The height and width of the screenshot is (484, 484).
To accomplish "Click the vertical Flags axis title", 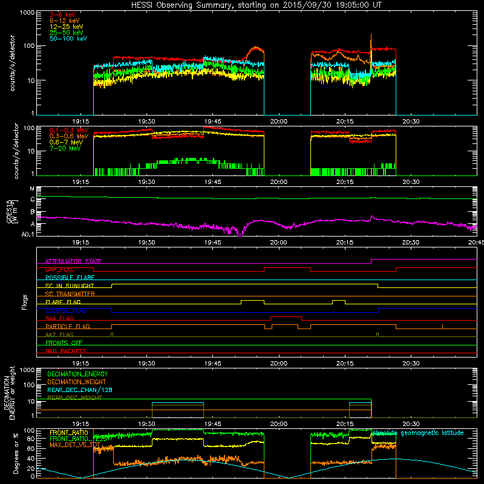I will pos(25,302).
